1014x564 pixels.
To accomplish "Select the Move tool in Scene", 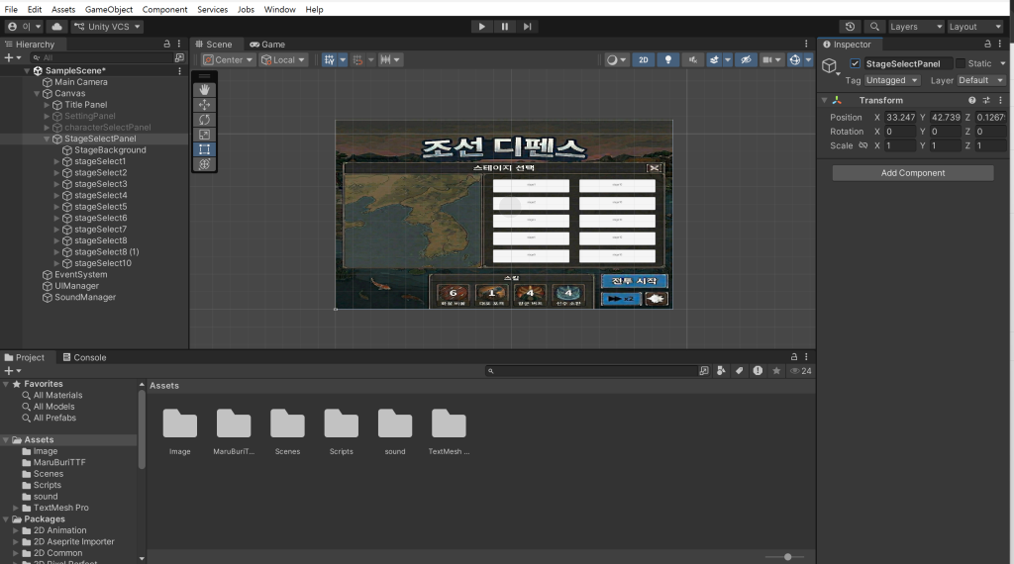I will [x=204, y=105].
